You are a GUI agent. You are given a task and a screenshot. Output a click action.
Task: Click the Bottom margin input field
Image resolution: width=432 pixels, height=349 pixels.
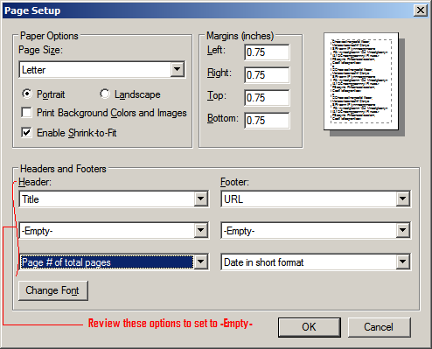tap(267, 121)
